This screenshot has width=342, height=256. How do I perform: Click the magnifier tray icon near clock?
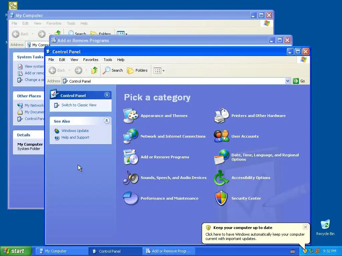(317, 251)
